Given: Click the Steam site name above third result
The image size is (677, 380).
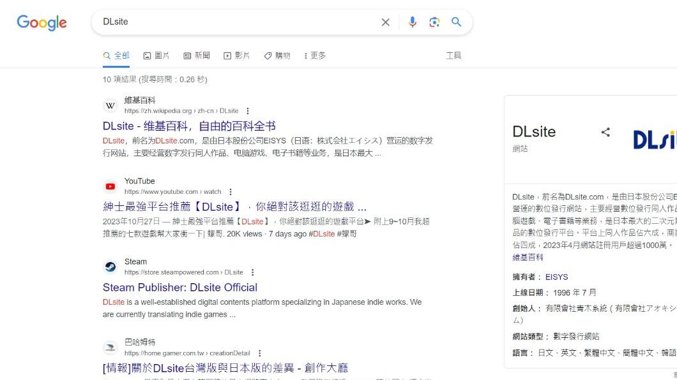Looking at the screenshot, I should pos(135,261).
